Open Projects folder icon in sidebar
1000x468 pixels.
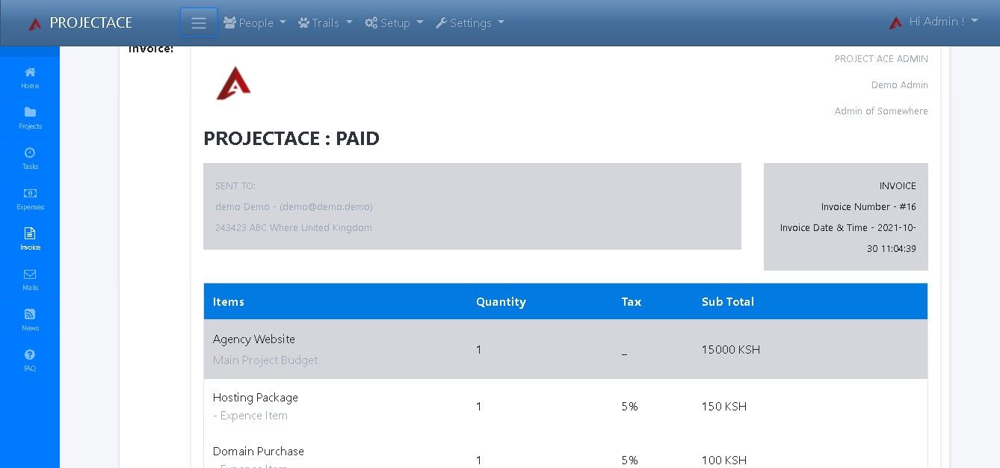click(30, 113)
